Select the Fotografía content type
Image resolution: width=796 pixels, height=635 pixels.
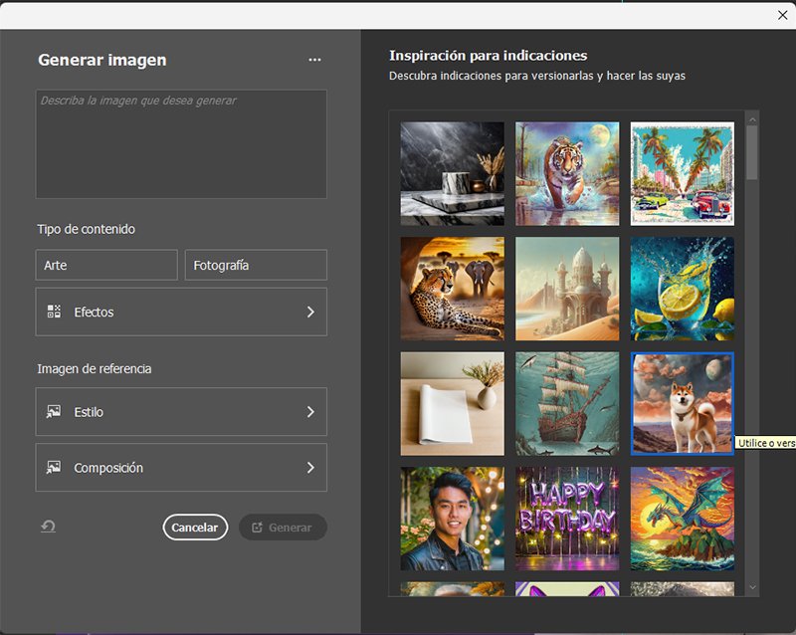coord(256,265)
